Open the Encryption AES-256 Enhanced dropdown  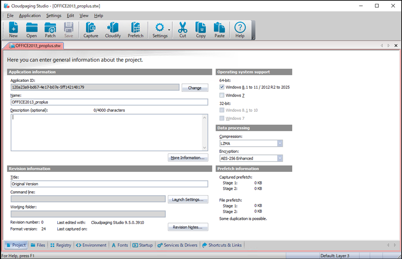click(280, 159)
